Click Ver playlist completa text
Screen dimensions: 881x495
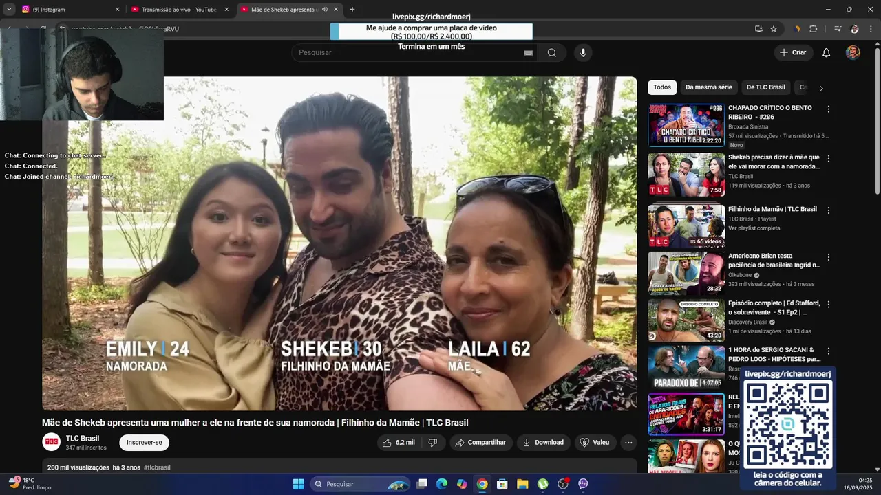[754, 228]
